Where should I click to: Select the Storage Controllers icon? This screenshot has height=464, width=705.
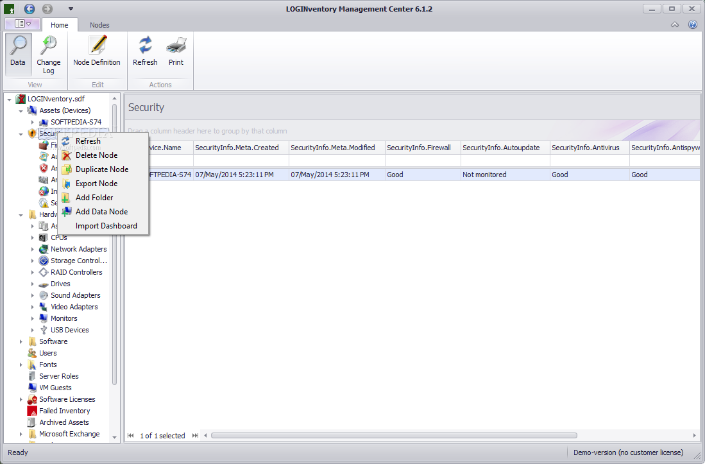pyautogui.click(x=44, y=261)
